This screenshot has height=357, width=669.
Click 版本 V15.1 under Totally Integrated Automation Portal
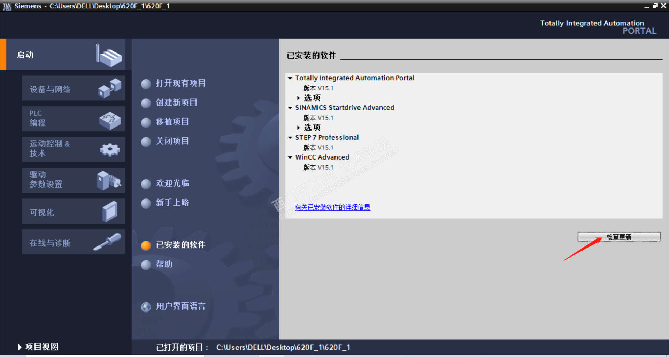[318, 88]
